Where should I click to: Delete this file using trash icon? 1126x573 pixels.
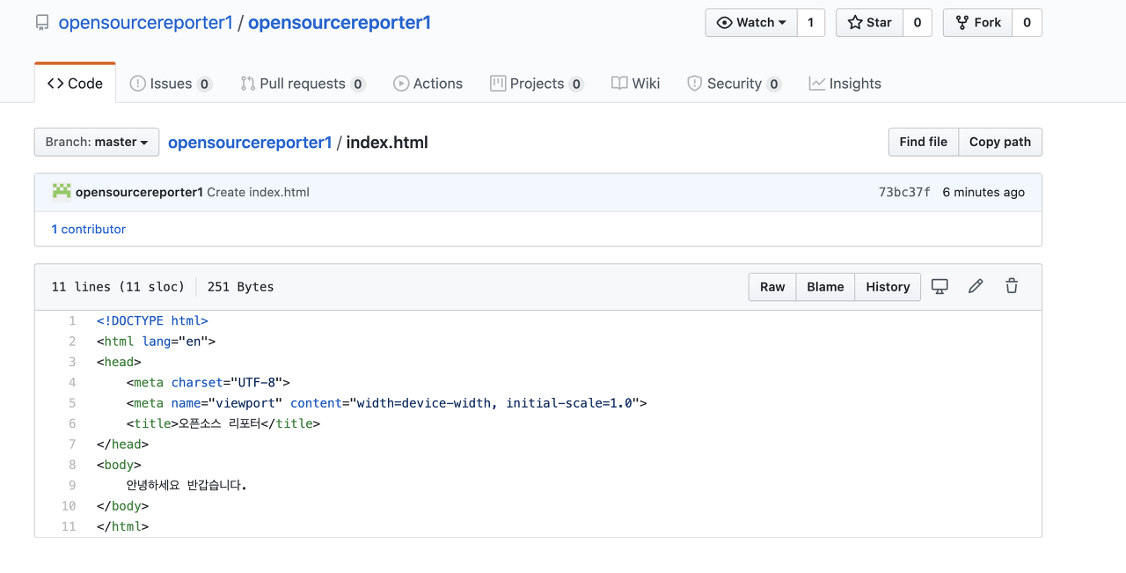pyautogui.click(x=1012, y=286)
